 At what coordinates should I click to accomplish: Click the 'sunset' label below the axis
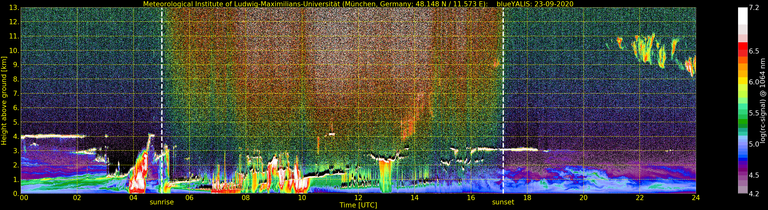503,202
